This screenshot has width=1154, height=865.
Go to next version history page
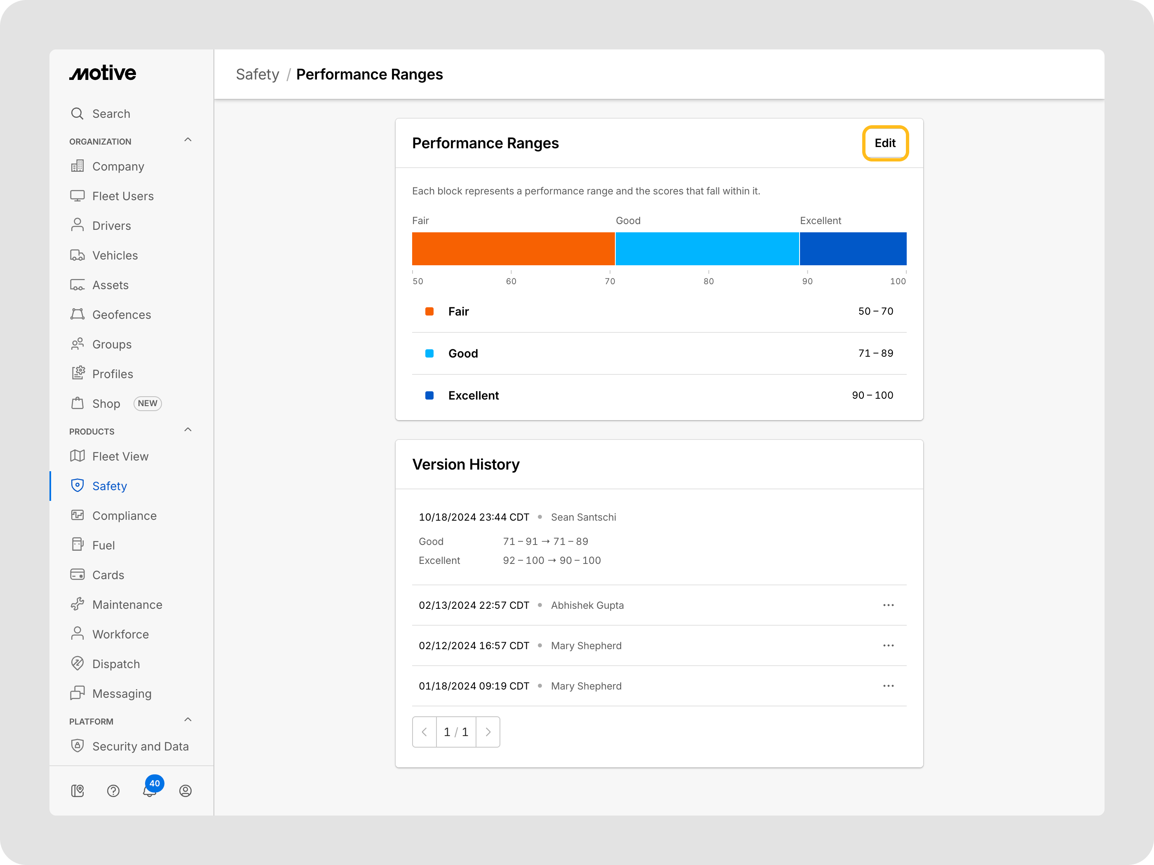[488, 732]
